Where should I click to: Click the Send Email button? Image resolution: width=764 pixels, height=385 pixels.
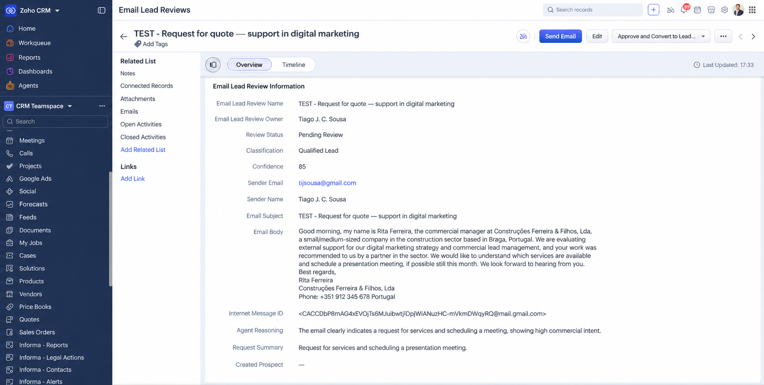[560, 36]
